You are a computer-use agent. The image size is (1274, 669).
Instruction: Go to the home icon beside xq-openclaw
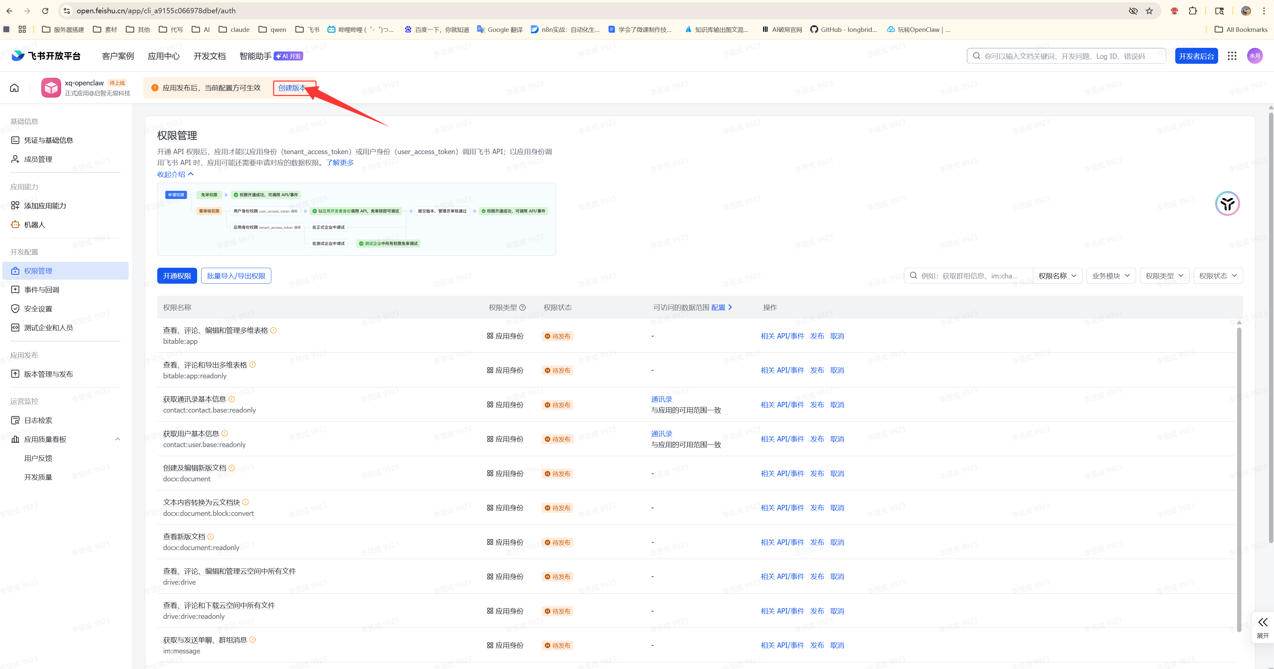click(14, 87)
